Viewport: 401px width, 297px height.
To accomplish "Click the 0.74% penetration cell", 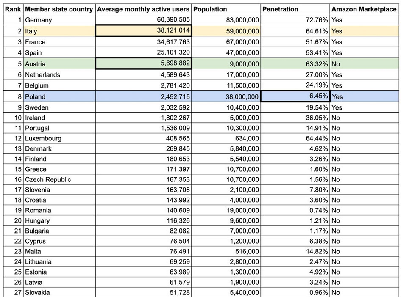I will coord(295,210).
